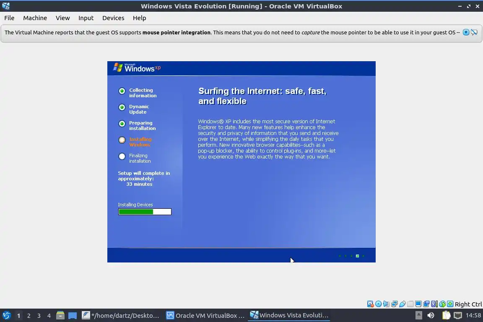Switch to workspace 4
The image size is (483, 322).
(x=49, y=316)
